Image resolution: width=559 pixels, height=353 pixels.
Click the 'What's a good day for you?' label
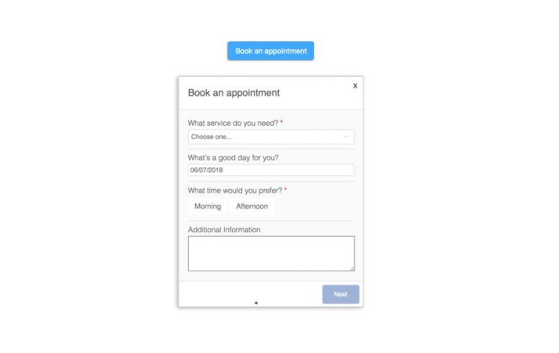(x=233, y=157)
